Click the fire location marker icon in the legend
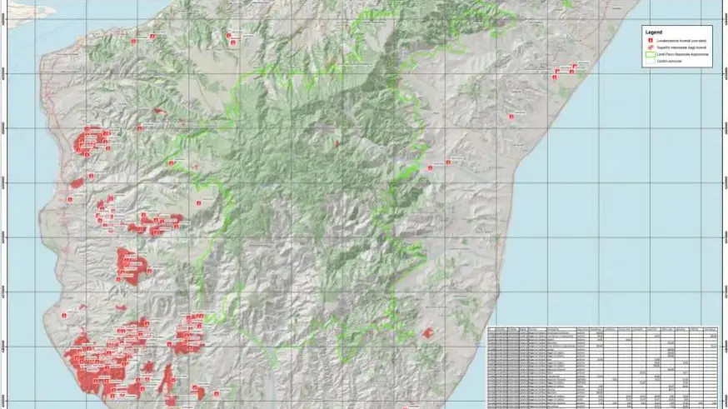This screenshot has width=728, height=409. click(x=650, y=41)
